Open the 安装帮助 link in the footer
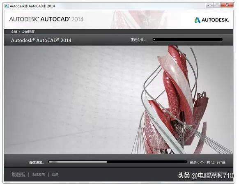 pos(18,175)
